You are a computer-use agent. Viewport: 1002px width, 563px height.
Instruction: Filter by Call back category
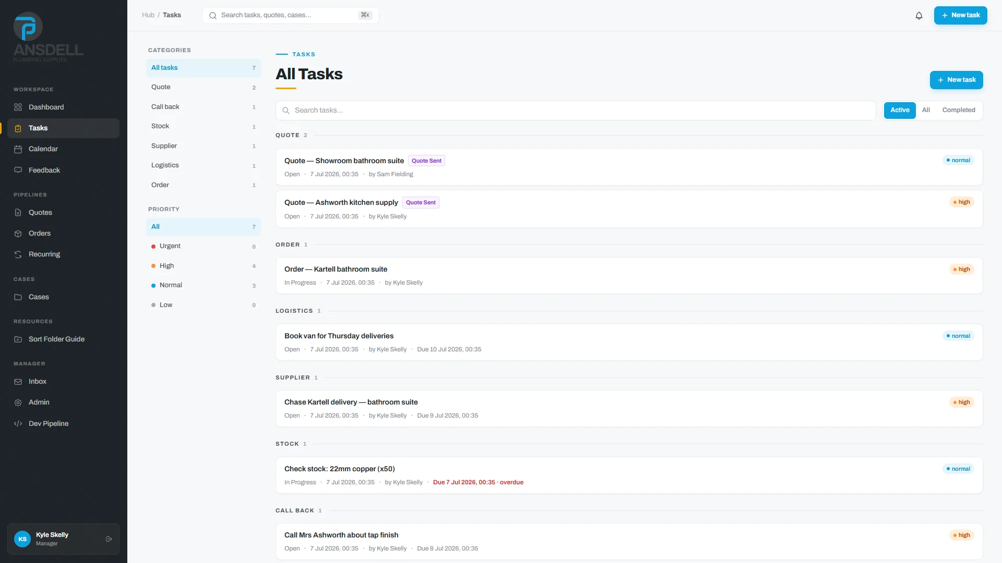coord(204,107)
